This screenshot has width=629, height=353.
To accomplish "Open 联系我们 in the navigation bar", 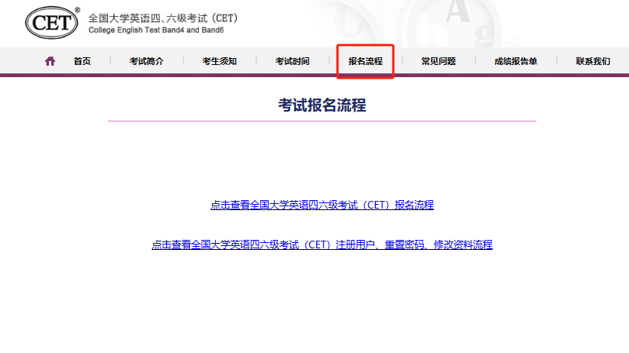I will [593, 61].
